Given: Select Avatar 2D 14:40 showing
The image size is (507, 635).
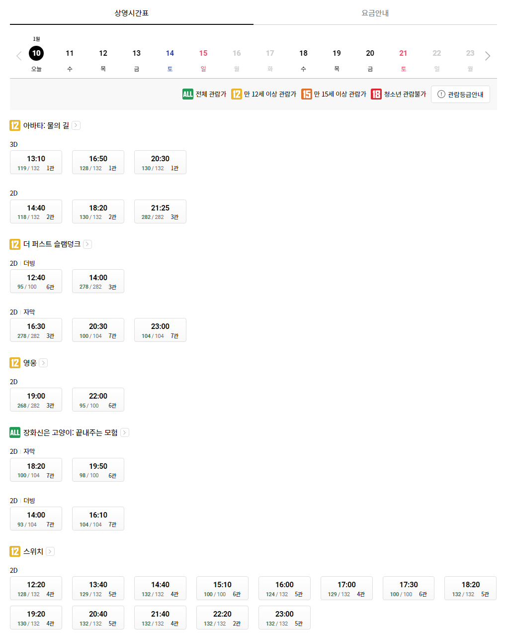Looking at the screenshot, I should coord(36,212).
